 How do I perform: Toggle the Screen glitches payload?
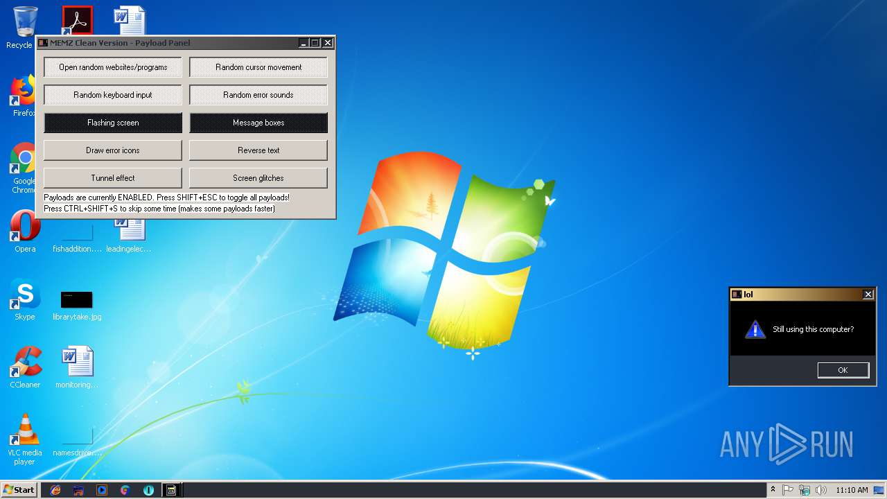[x=258, y=178]
